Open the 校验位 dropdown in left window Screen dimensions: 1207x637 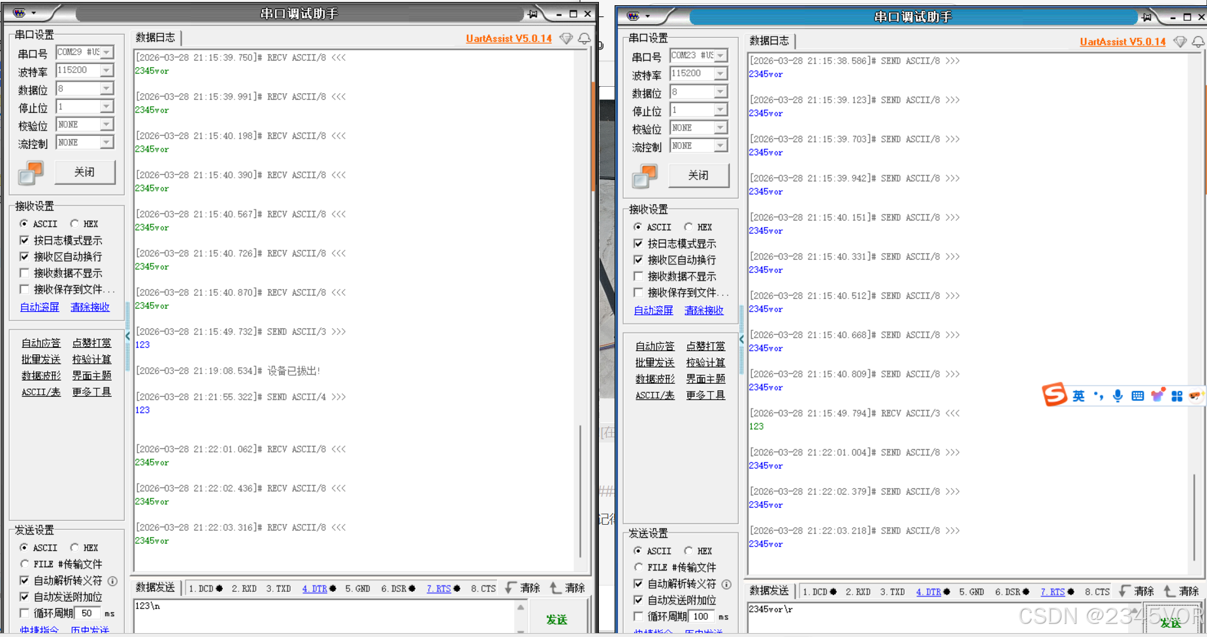(106, 125)
